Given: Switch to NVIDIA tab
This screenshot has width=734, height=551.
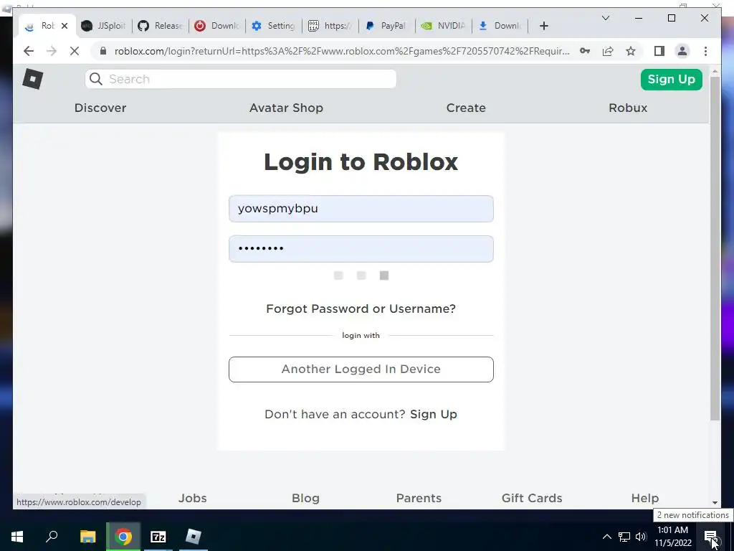Looking at the screenshot, I should pos(443,26).
